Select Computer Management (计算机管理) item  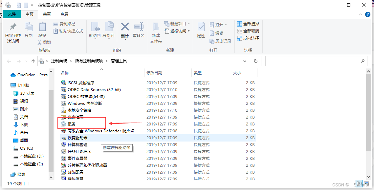coord(158,144)
